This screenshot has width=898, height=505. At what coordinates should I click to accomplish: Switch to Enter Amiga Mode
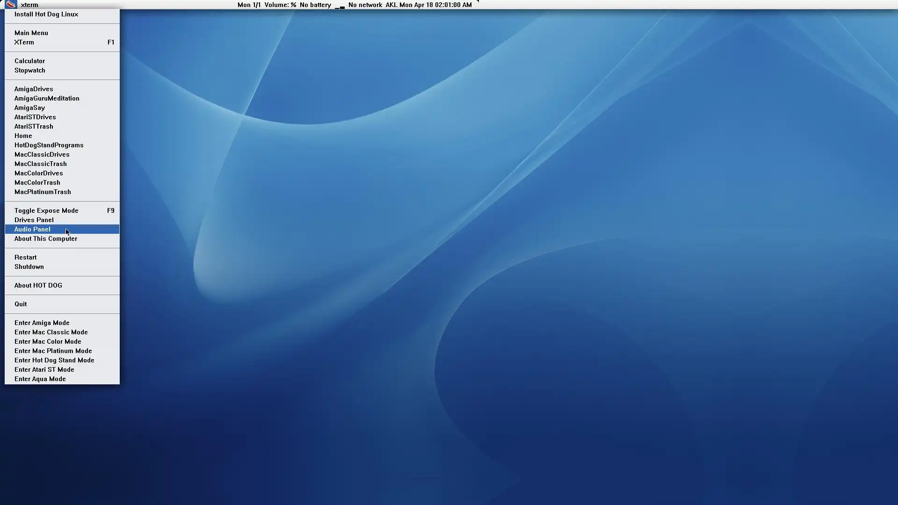42,323
